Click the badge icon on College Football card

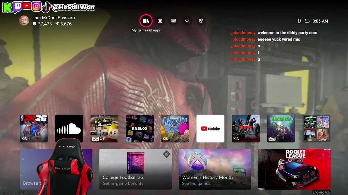166,154
